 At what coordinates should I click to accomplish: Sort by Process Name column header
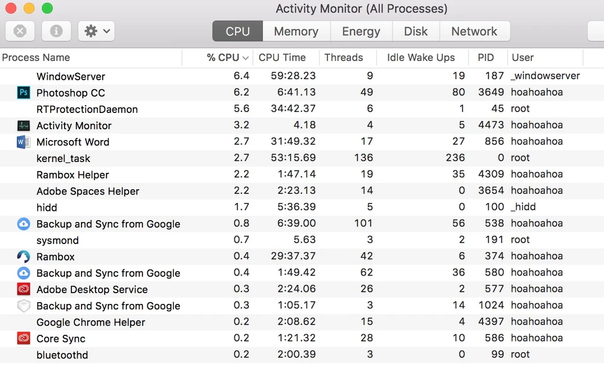point(36,58)
